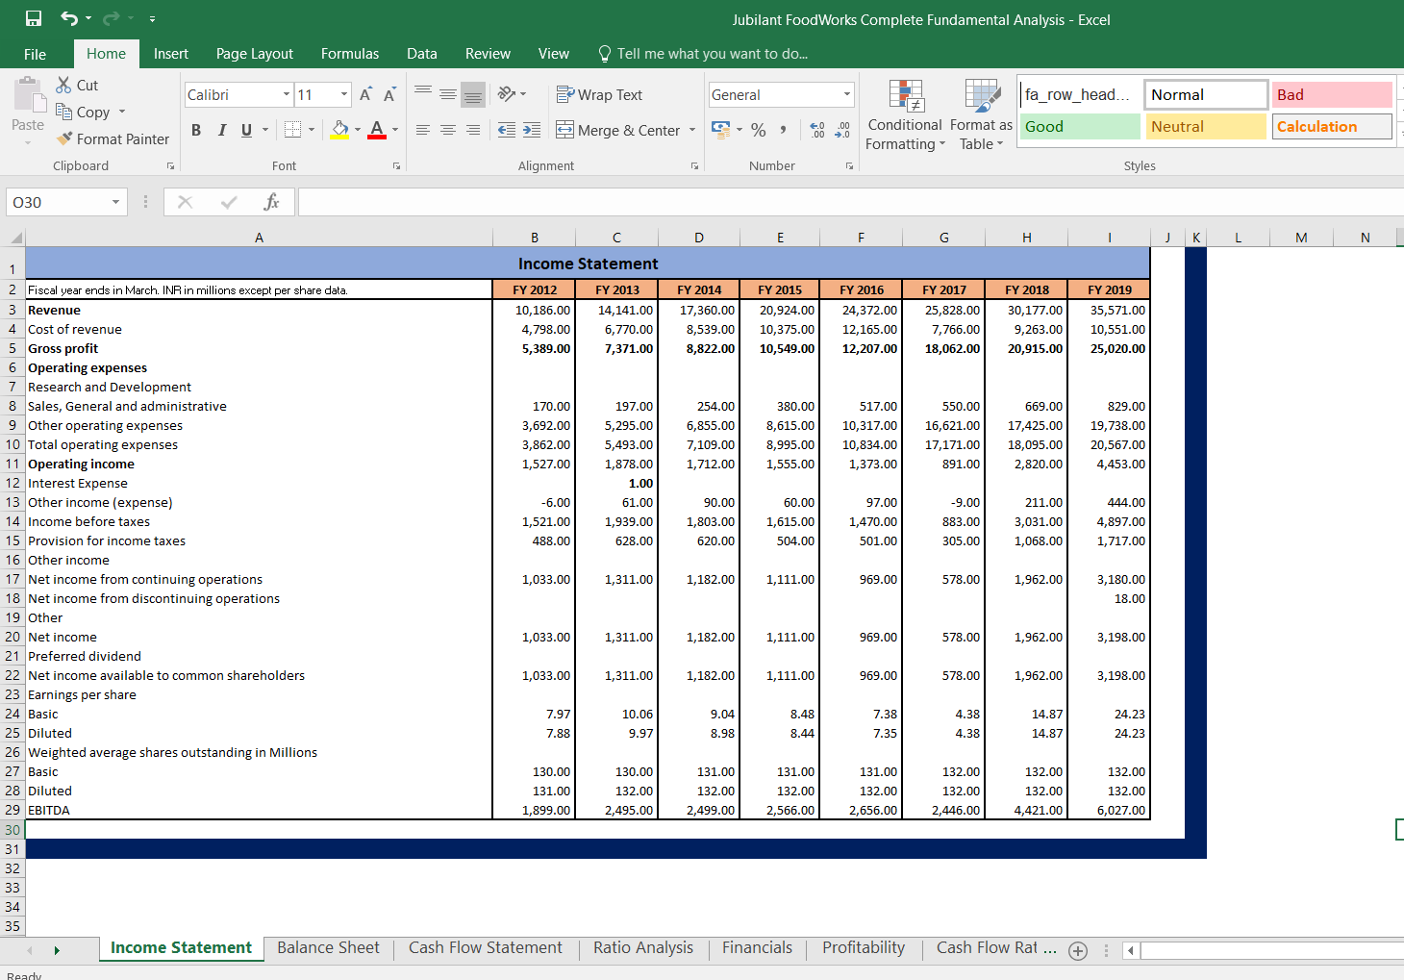
Task: Click the Decrease Decimal icon
Action: [x=841, y=129]
